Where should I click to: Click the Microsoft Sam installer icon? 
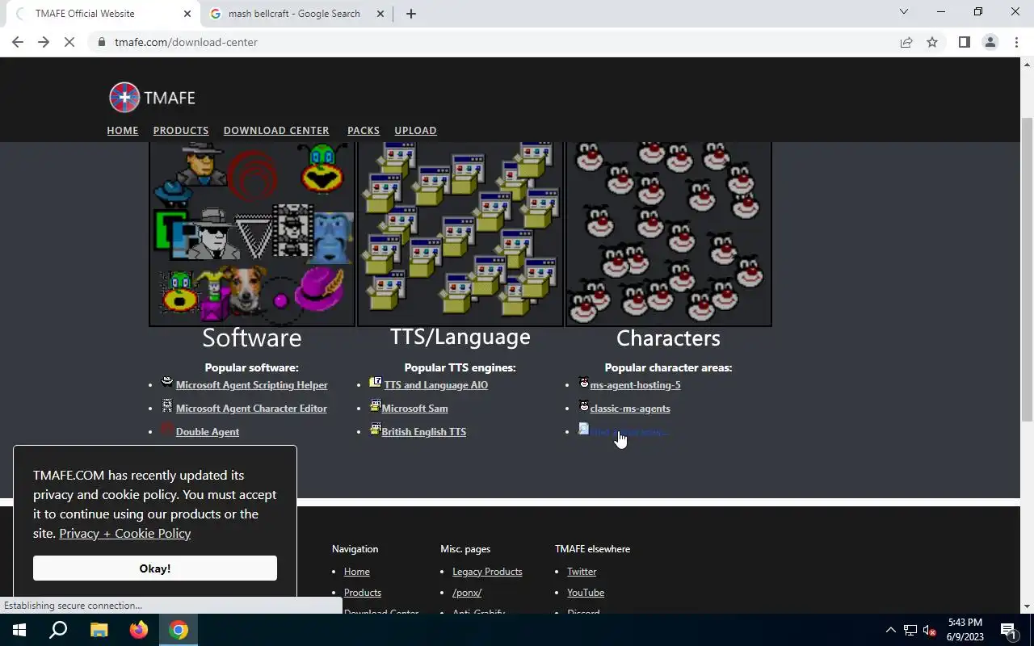point(376,405)
